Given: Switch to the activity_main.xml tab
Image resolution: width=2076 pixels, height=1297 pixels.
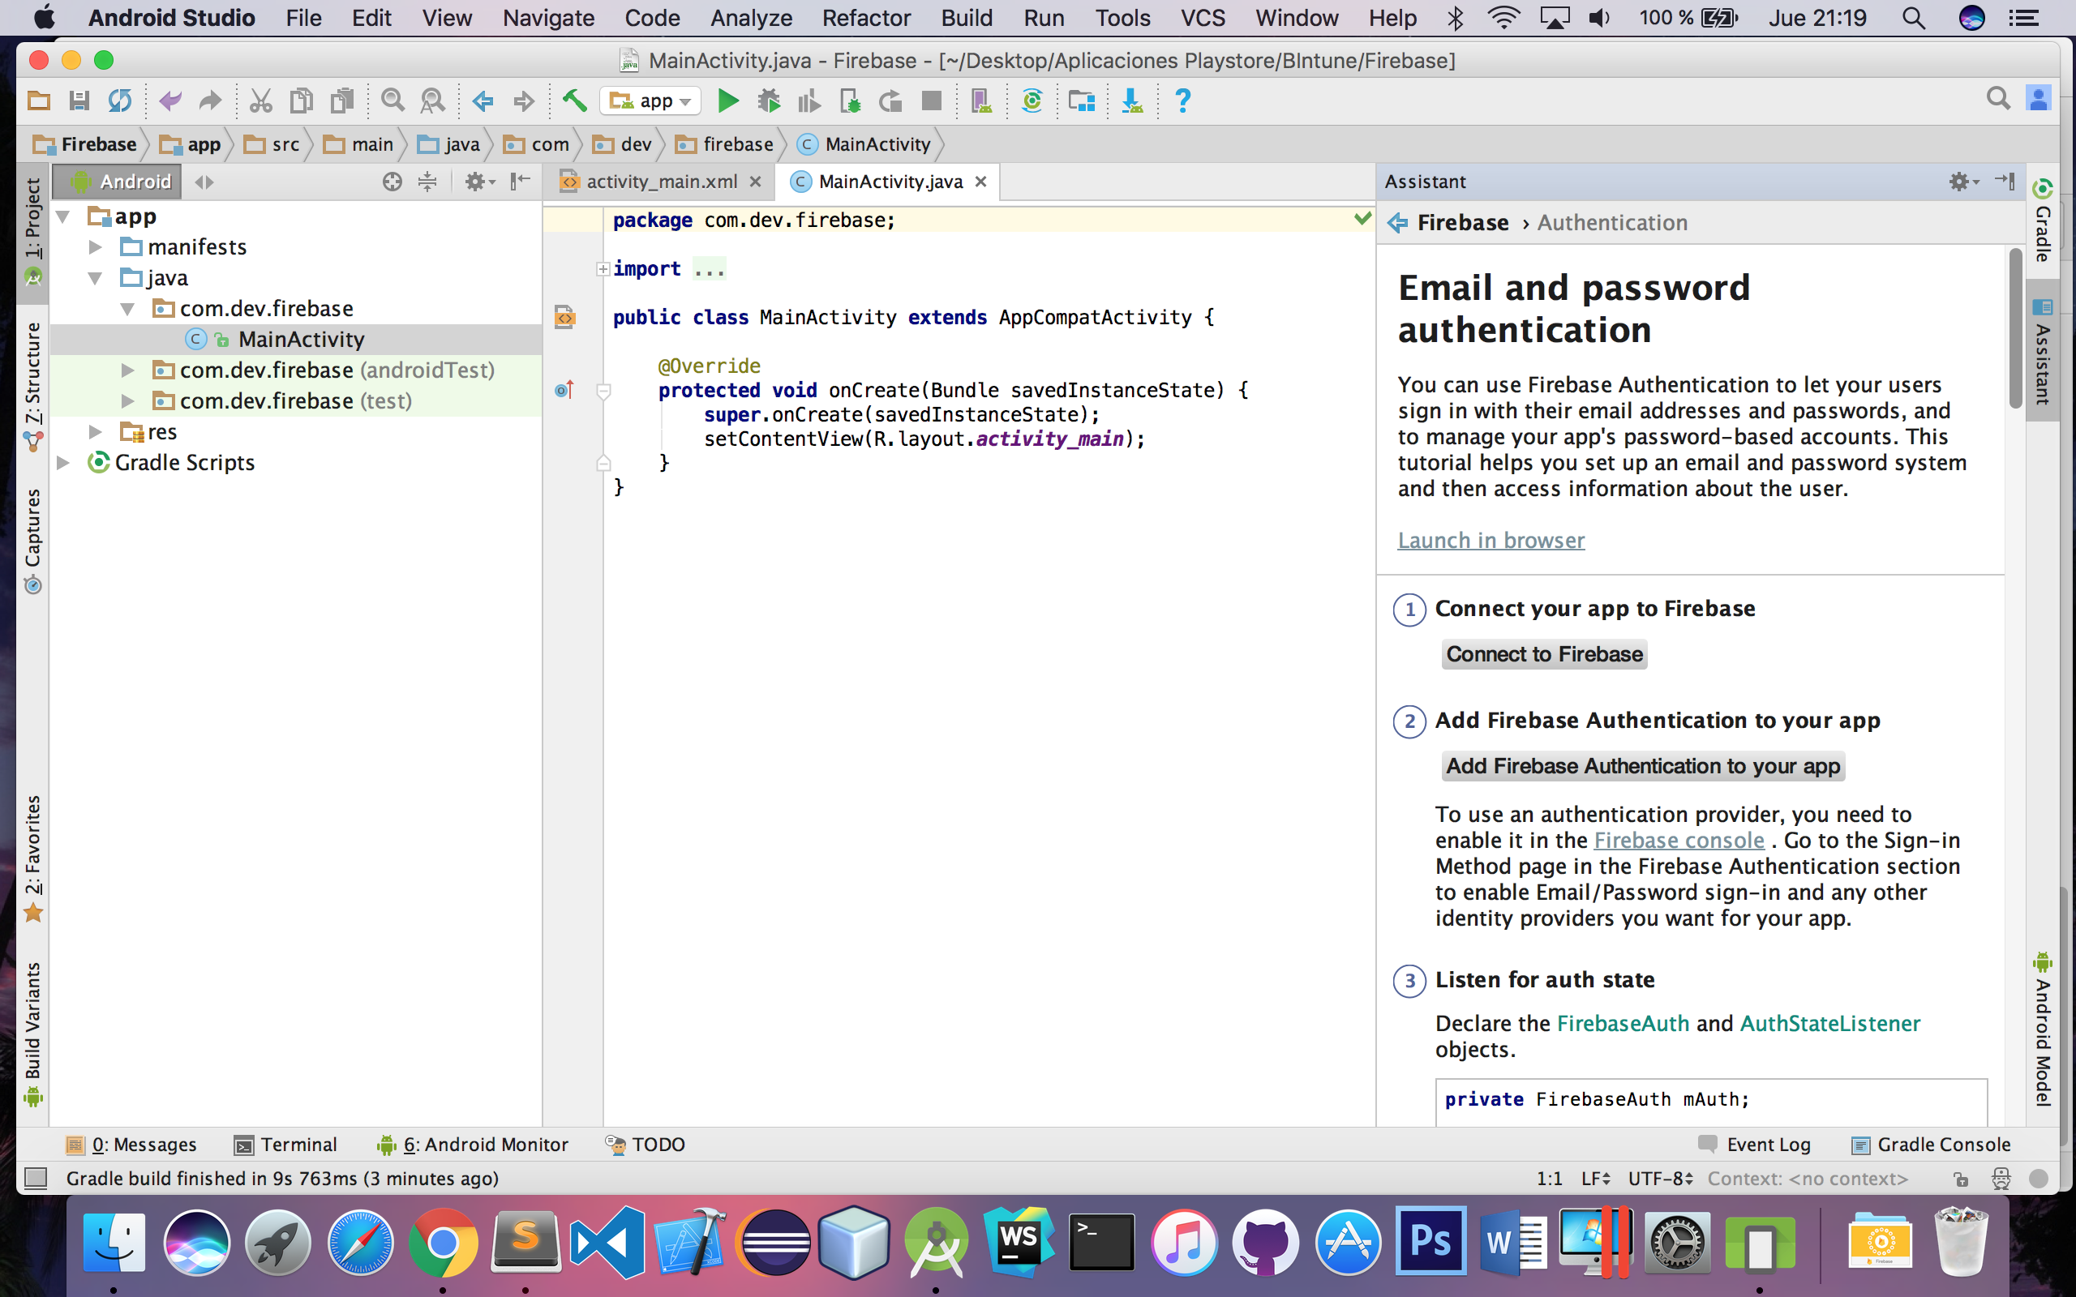Looking at the screenshot, I should tap(661, 182).
